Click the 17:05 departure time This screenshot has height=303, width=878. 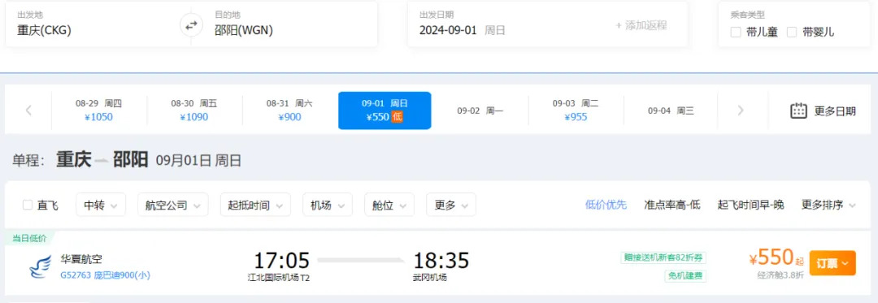(x=281, y=261)
